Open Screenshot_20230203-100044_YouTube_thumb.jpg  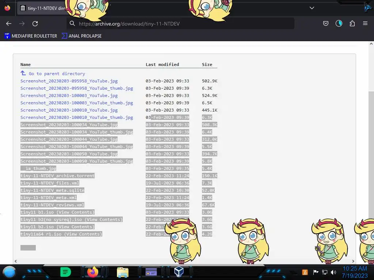(77, 147)
